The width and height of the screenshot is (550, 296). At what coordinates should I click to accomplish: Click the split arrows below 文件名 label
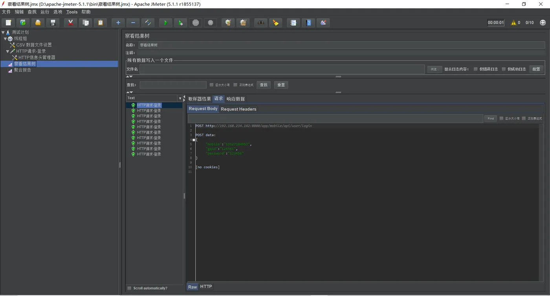tap(130, 77)
